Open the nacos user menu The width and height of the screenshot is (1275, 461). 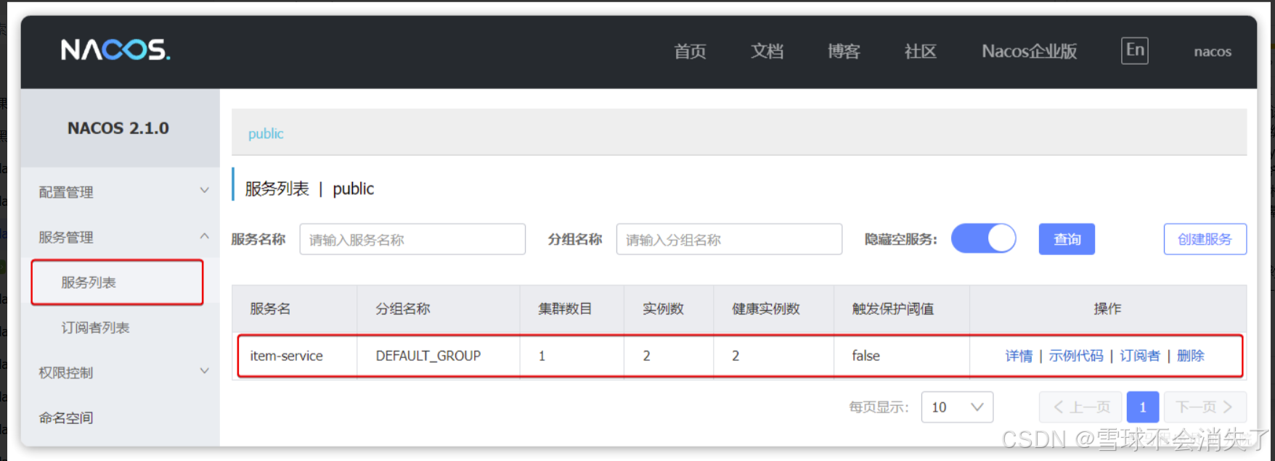[1213, 51]
